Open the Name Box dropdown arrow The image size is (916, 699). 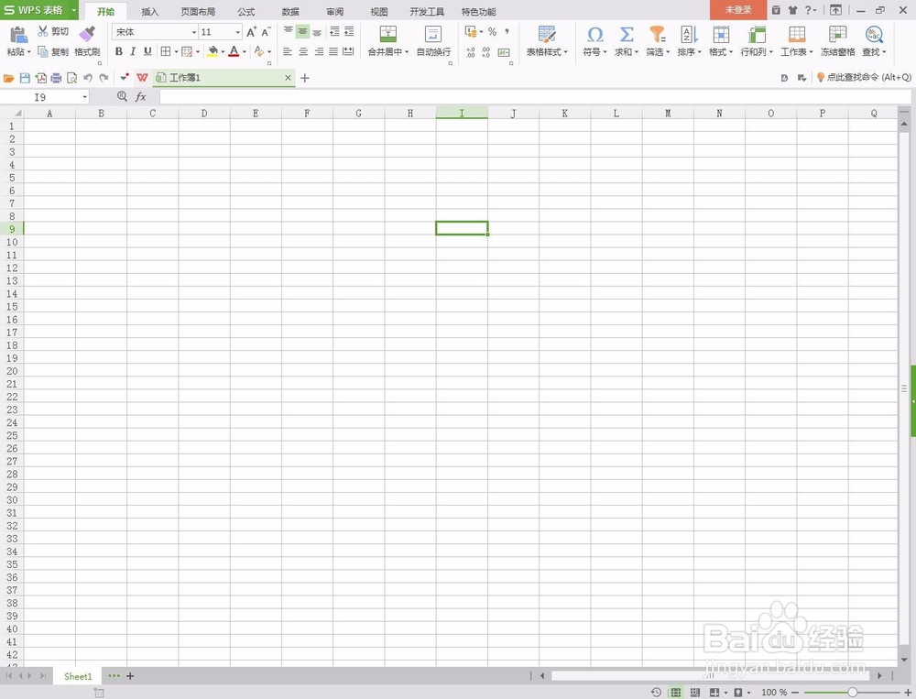click(84, 97)
